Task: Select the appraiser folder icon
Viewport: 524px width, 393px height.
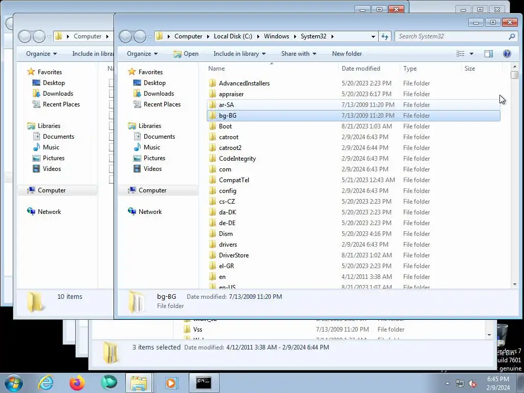Action: coord(212,94)
